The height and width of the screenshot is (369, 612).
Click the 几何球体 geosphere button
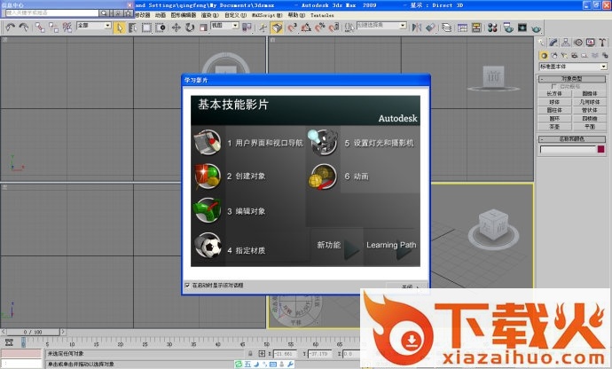coord(589,102)
